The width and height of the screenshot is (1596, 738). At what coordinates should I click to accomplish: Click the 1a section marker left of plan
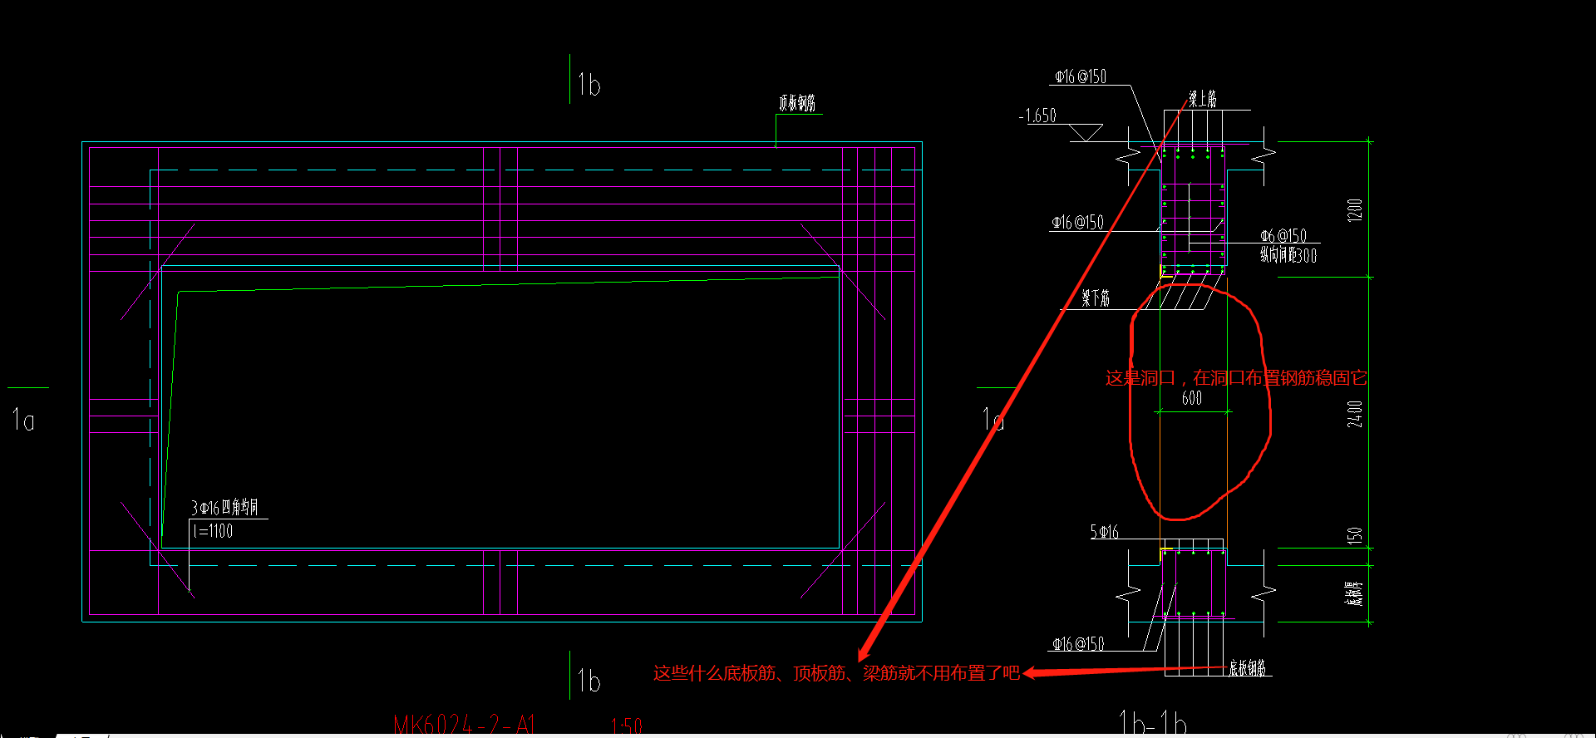click(23, 420)
